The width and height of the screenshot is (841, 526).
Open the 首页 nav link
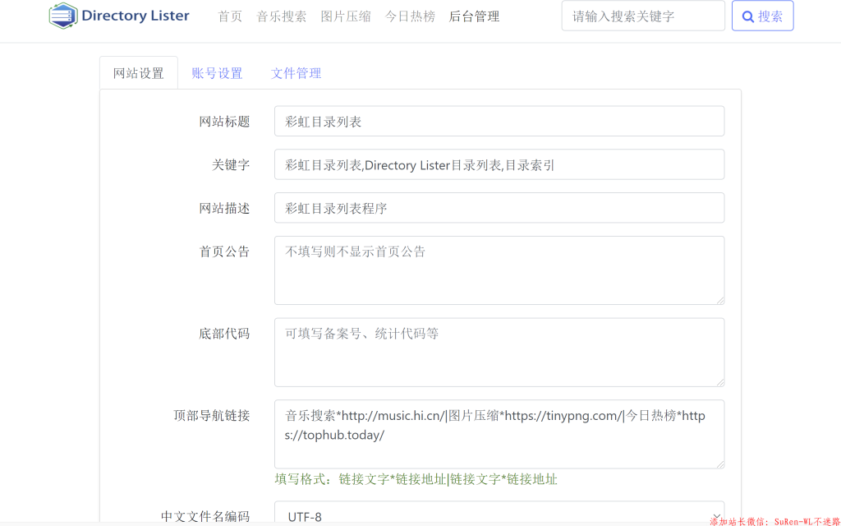pos(230,16)
